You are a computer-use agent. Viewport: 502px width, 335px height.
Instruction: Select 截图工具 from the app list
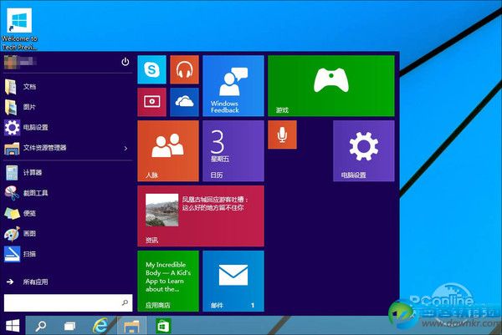pyautogui.click(x=38, y=193)
